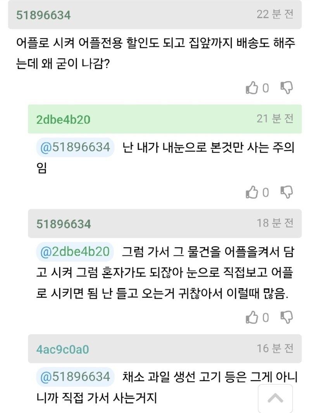Dislike the reply by 2dbe4b20
Screen dimensions: 310x413
tap(286, 192)
